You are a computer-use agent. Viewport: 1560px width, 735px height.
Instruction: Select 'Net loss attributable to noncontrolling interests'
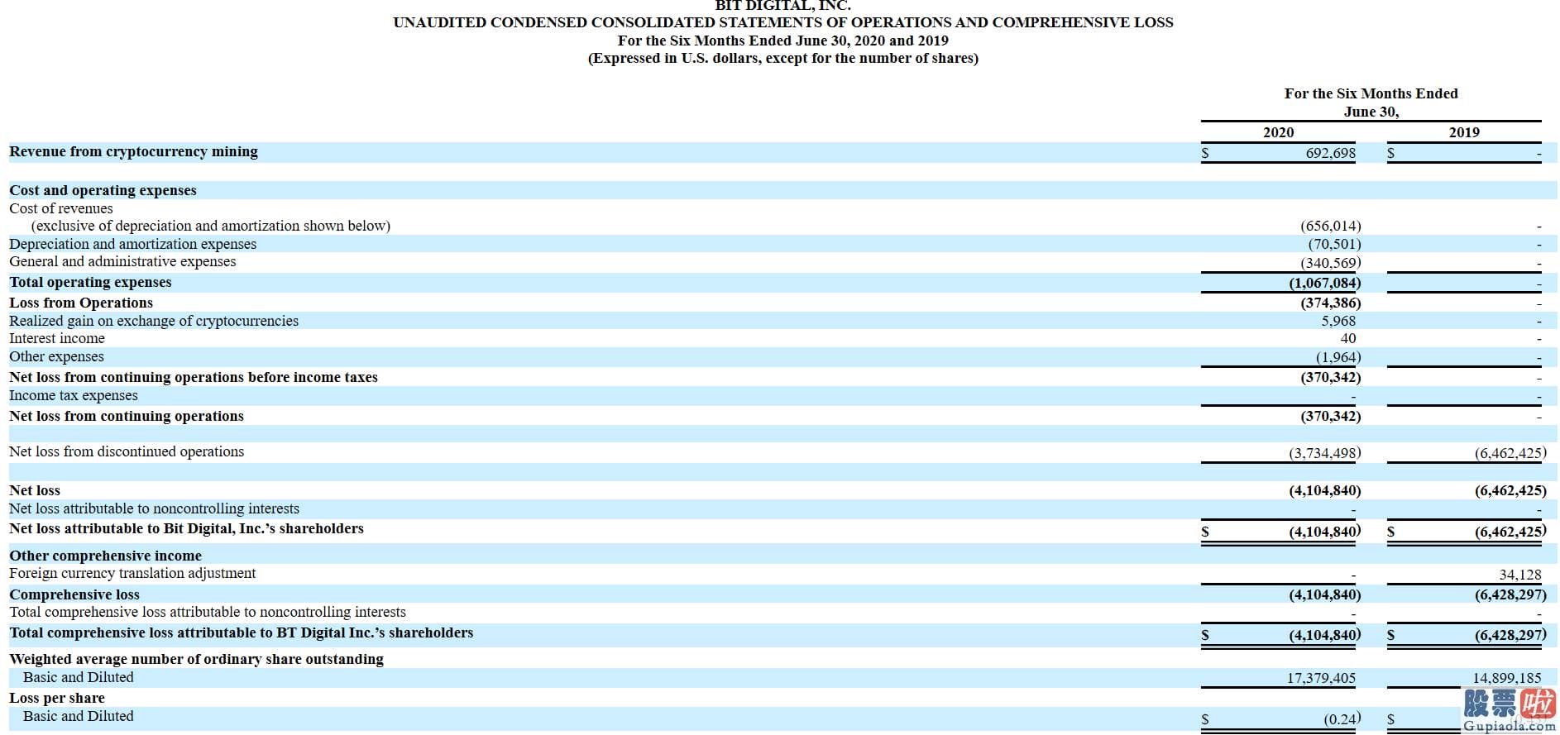[154, 508]
